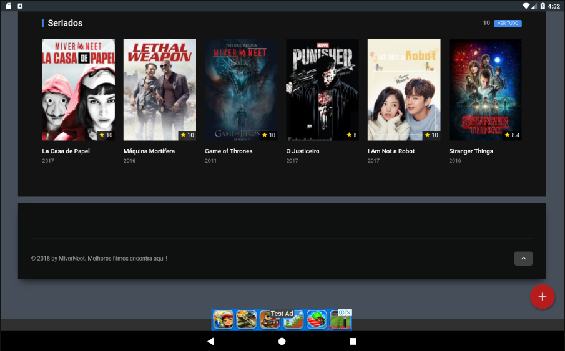Select the La Casa de Papel title
This screenshot has height=351, width=565.
click(x=66, y=151)
